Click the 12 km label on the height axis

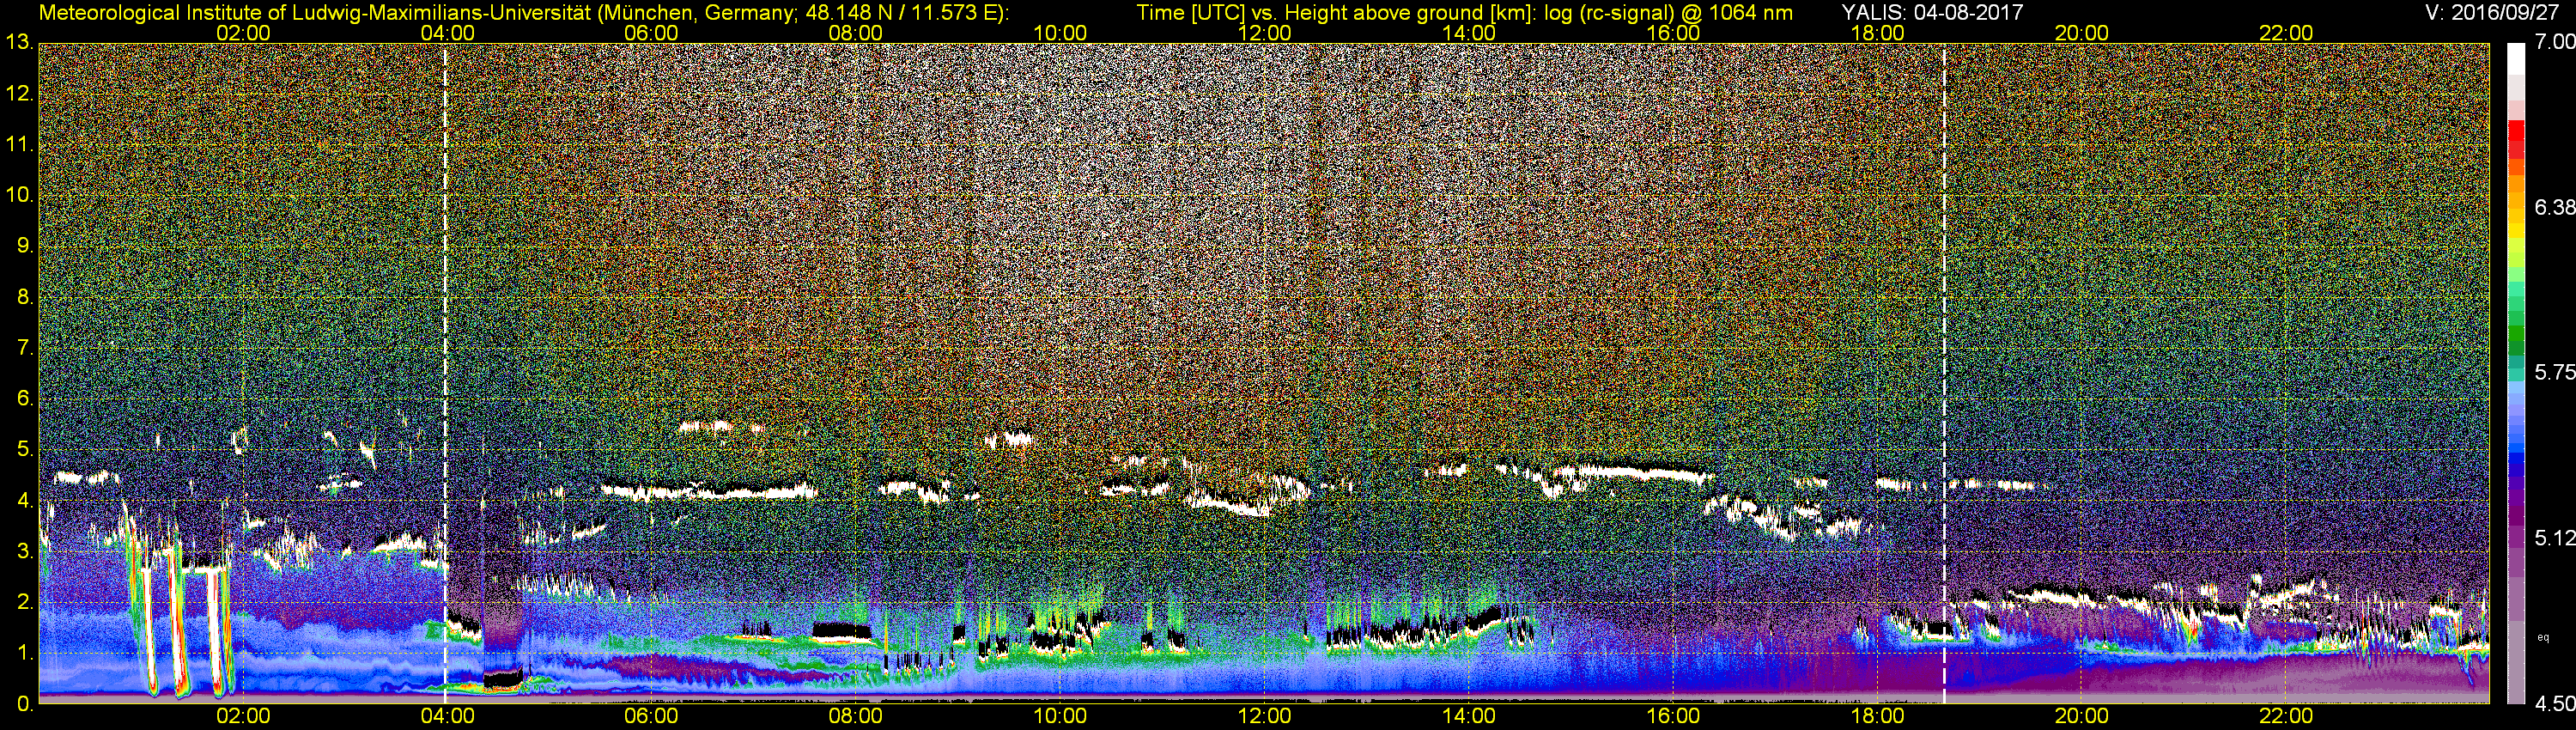click(x=19, y=94)
